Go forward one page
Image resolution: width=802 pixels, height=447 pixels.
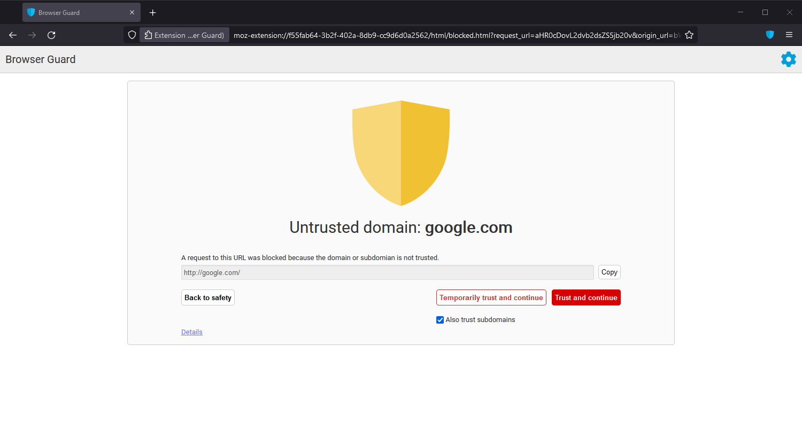tap(32, 35)
